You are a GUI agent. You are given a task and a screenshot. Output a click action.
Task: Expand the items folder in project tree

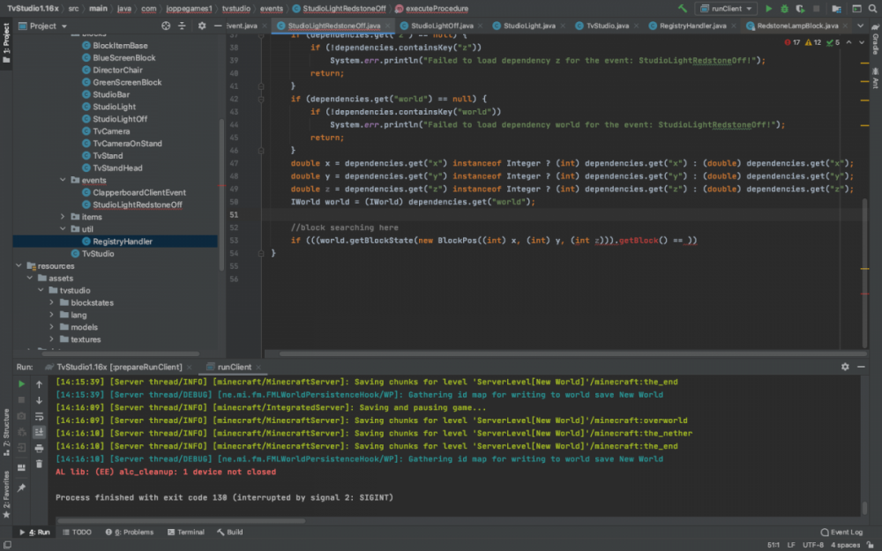(x=63, y=217)
